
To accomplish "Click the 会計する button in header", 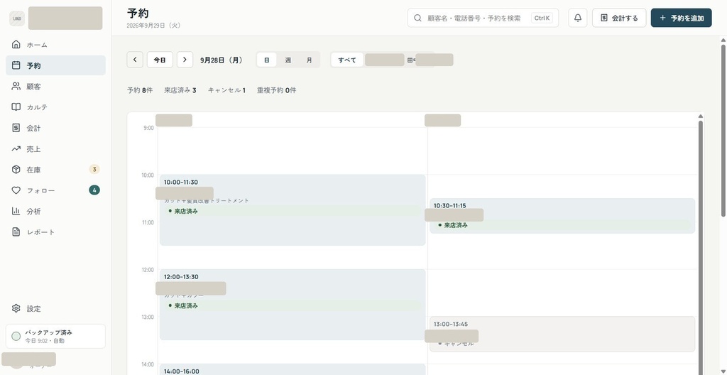I will coord(619,18).
